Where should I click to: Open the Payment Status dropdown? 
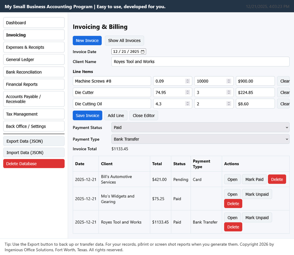(x=200, y=127)
